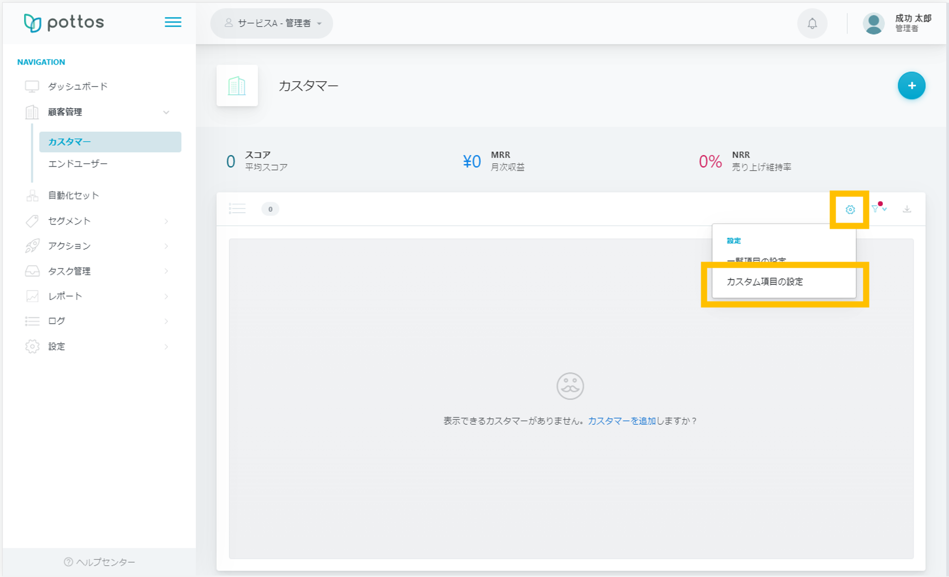Click the 自動化セット icon
The height and width of the screenshot is (577, 949).
pos(32,195)
